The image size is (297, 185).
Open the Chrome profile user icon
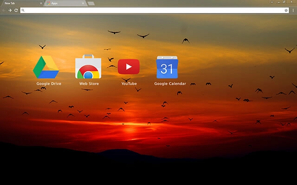272,2
